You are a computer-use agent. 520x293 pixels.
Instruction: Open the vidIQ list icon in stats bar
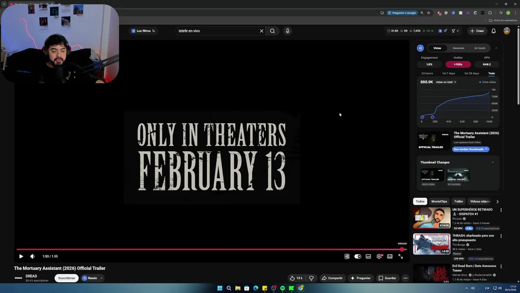[x=445, y=31]
